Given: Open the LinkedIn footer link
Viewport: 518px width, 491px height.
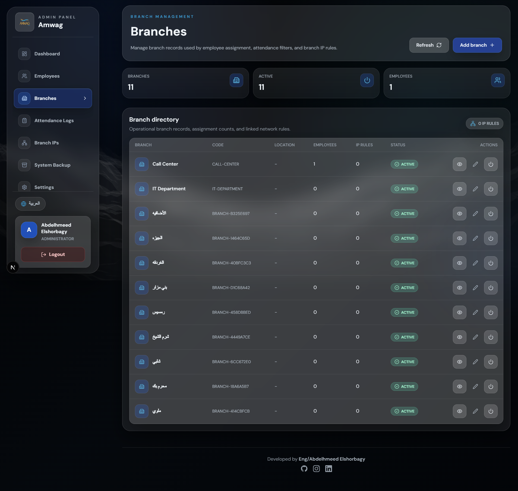Looking at the screenshot, I should [x=329, y=468].
